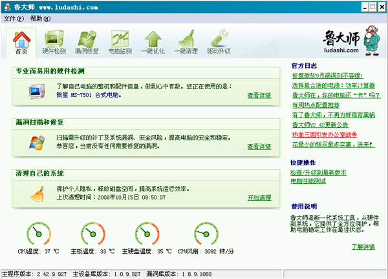Open the 硬件检测 hardware detection tab
The height and width of the screenshot is (279, 388).
[x=54, y=42]
